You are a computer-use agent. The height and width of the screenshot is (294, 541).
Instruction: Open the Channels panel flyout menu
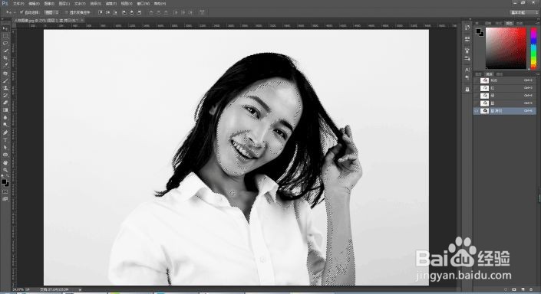537,74
